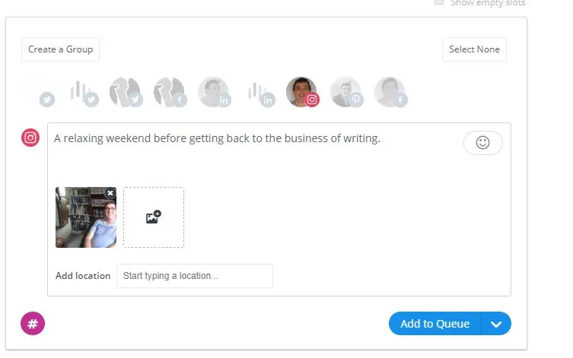Image resolution: width=573 pixels, height=358 pixels.
Task: Add another image with the plus placeholder
Action: tap(153, 217)
